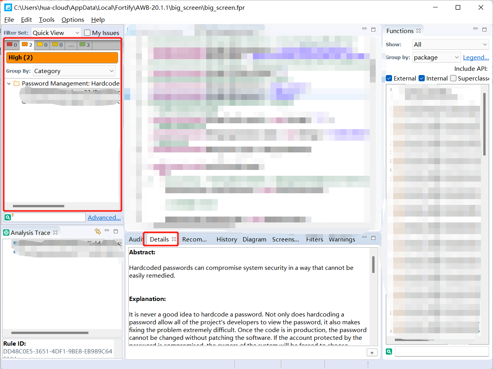This screenshot has height=369, width=493.
Task: Open the Show All dropdown in Functions
Action: 451,44
